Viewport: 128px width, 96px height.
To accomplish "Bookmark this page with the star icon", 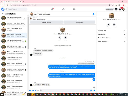I will [x=112, y=5].
